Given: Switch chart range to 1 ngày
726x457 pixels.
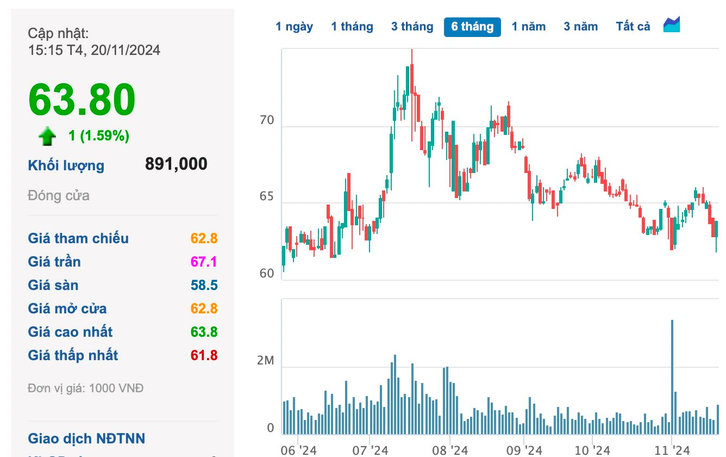Looking at the screenshot, I should tap(294, 27).
